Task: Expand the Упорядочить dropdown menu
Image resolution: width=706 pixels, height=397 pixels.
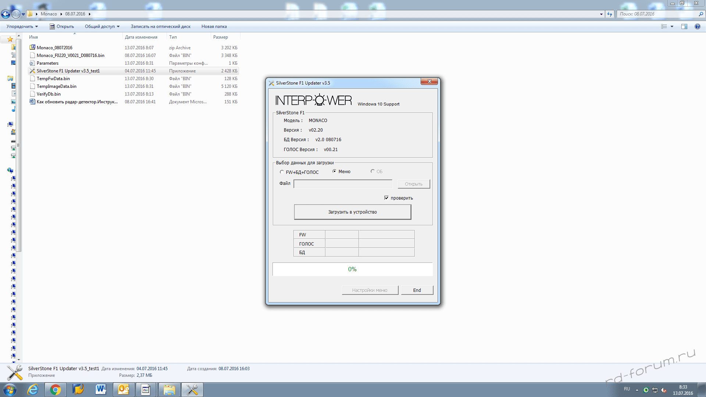Action: click(22, 26)
